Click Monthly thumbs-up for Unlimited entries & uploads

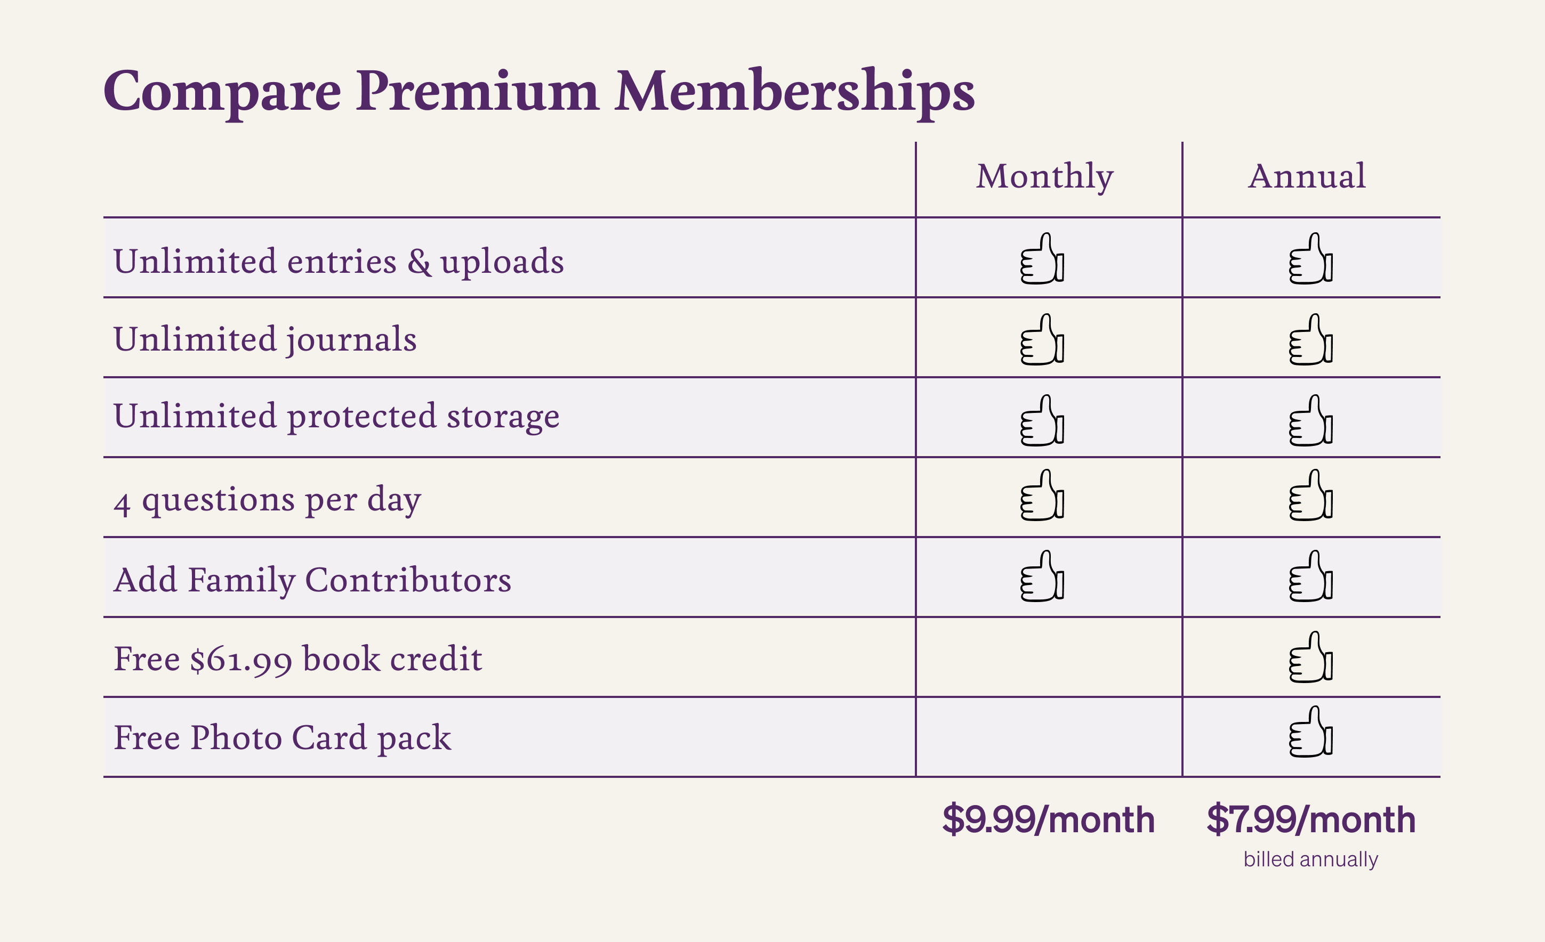pos(1042,258)
